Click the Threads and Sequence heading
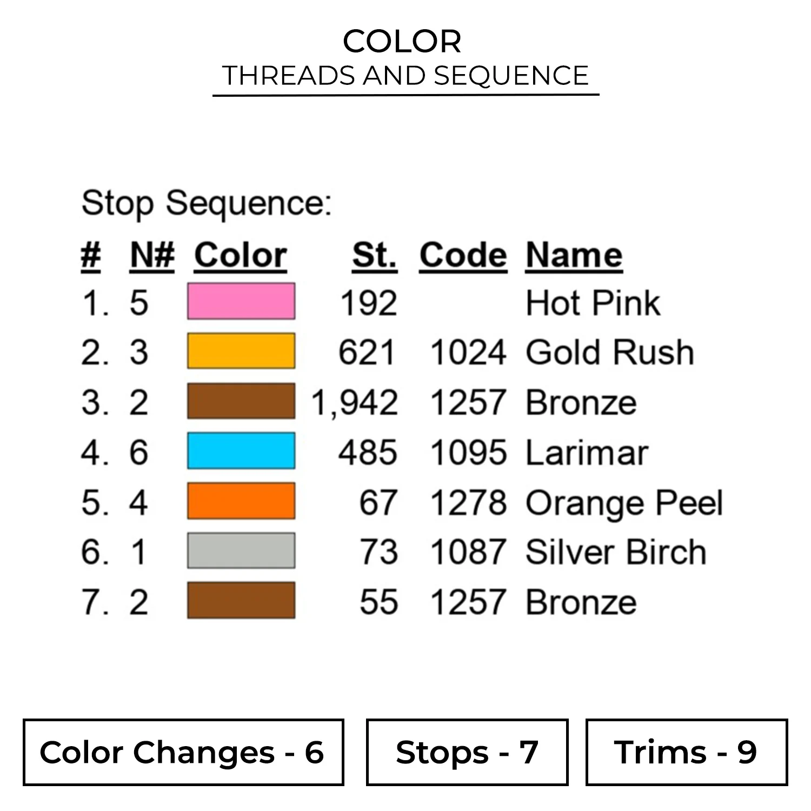The width and height of the screenshot is (811, 811). pos(405,76)
